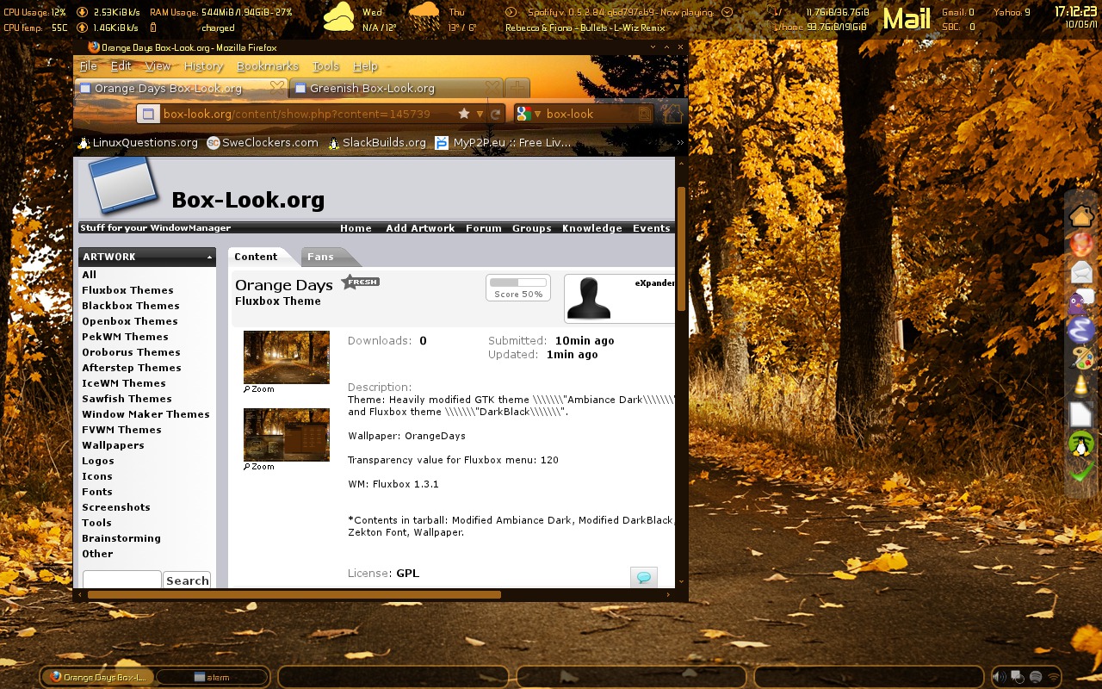The width and height of the screenshot is (1102, 689).
Task: Open the Help menu
Action: (x=366, y=66)
